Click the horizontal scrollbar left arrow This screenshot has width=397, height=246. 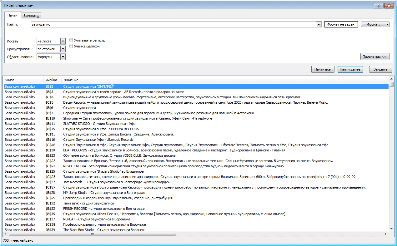6,234
